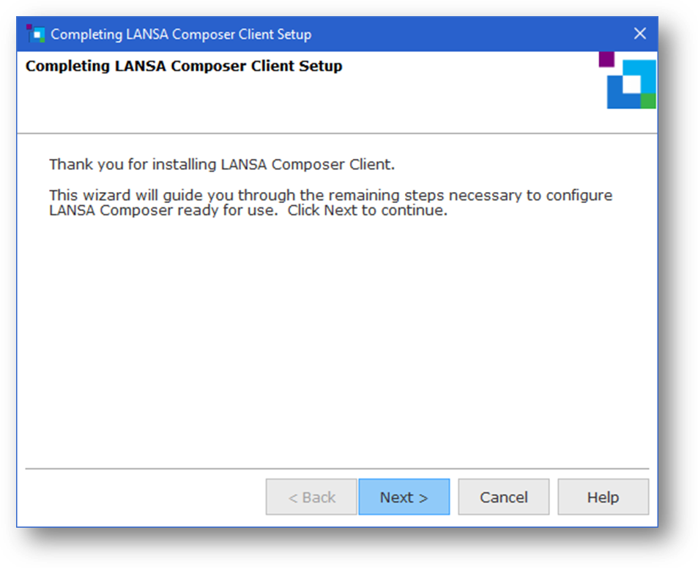Click the bold header title text
This screenshot has height=568, width=698.
[x=184, y=67]
